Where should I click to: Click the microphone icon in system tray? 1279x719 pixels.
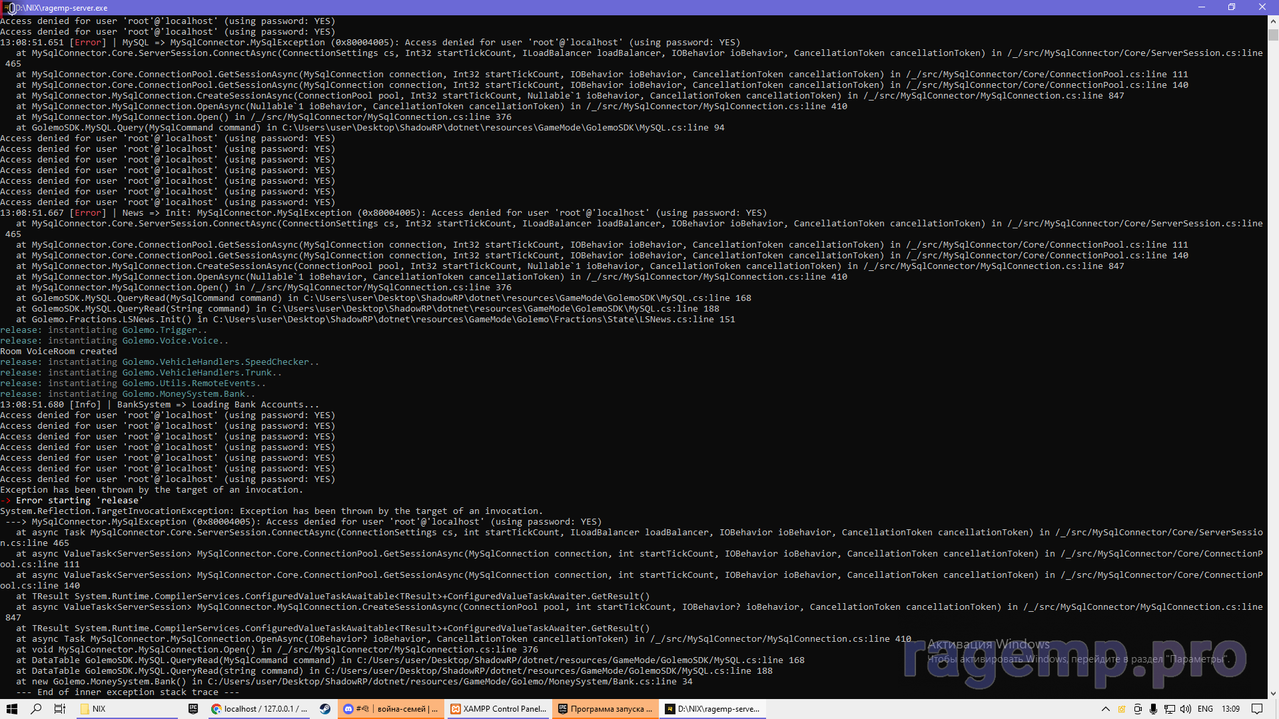[1153, 709]
